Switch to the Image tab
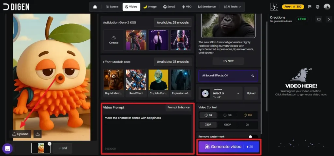 pos(150,7)
